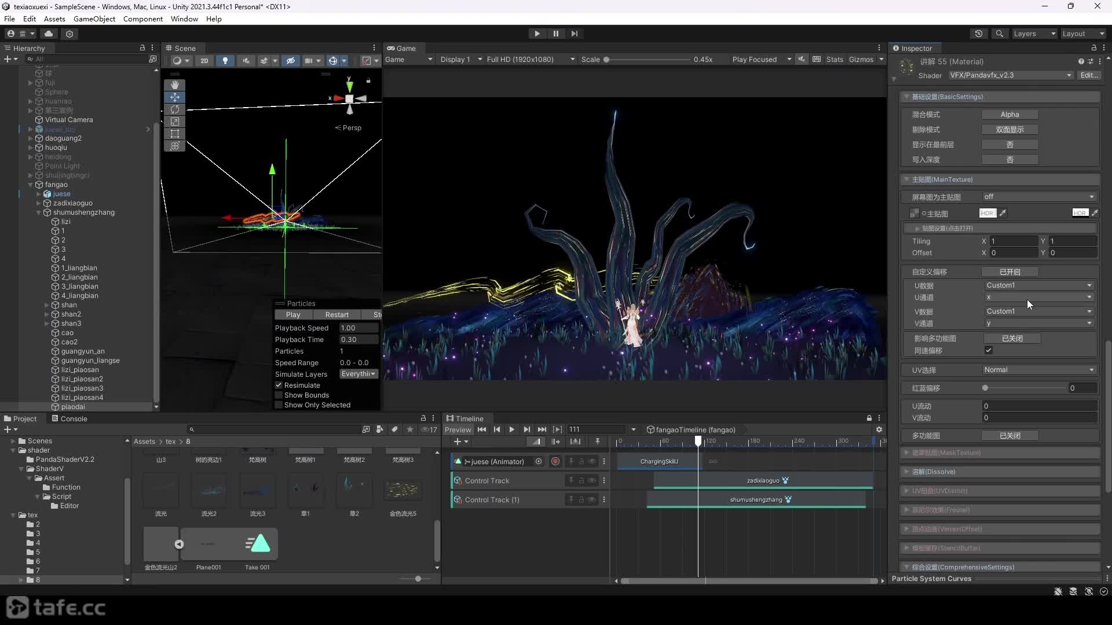Click the Restart button in Particles
1112x625 pixels.
tap(337, 315)
